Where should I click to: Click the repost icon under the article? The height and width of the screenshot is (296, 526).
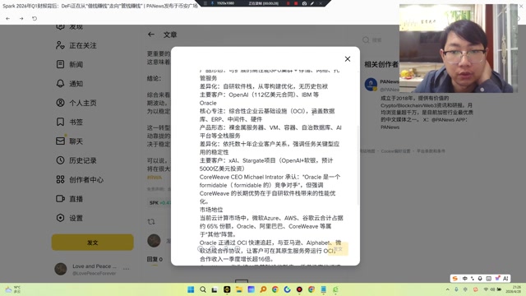151,221
